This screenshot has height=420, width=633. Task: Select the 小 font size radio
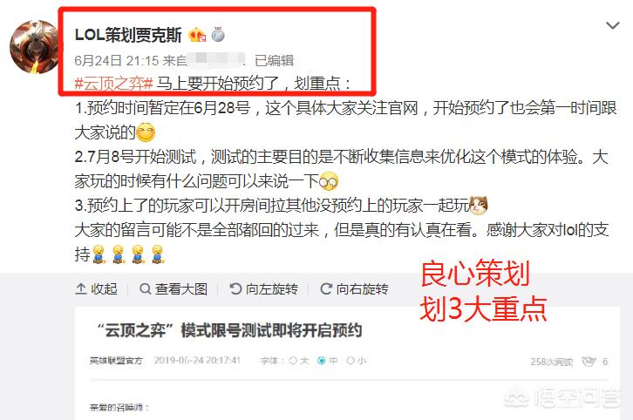351,361
